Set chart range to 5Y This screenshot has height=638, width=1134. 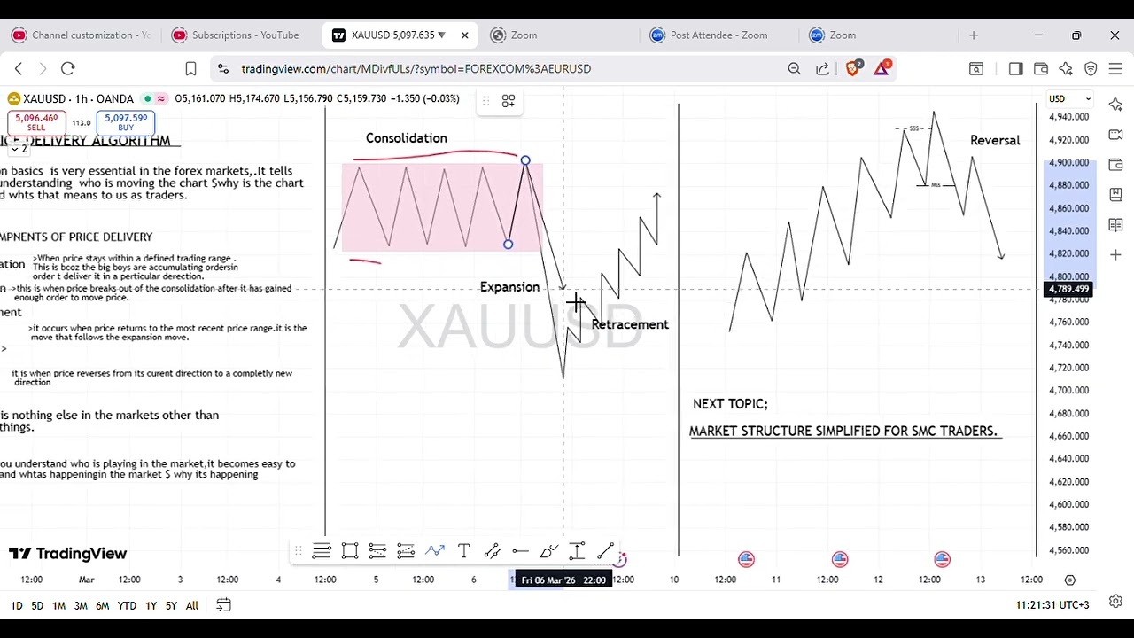[x=171, y=606]
